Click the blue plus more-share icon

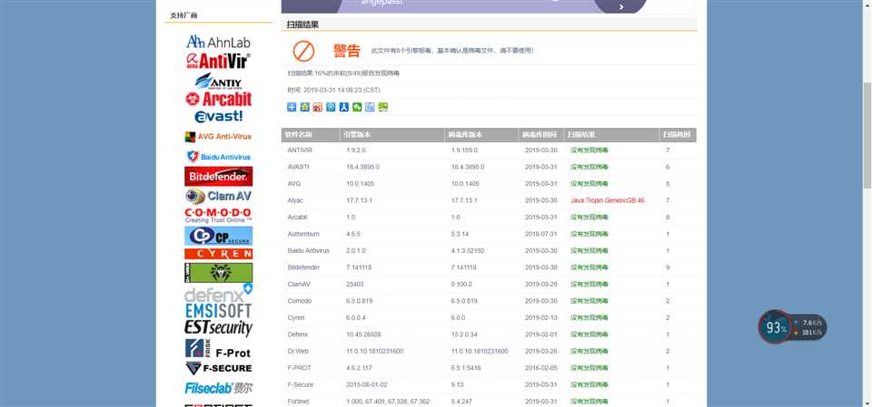click(x=292, y=107)
